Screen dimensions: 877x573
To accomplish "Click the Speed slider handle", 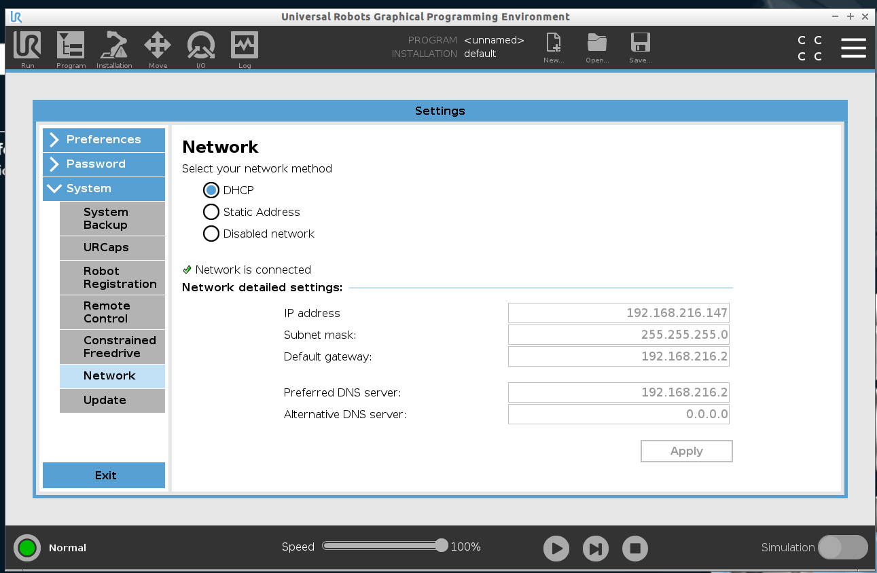I will click(x=442, y=545).
